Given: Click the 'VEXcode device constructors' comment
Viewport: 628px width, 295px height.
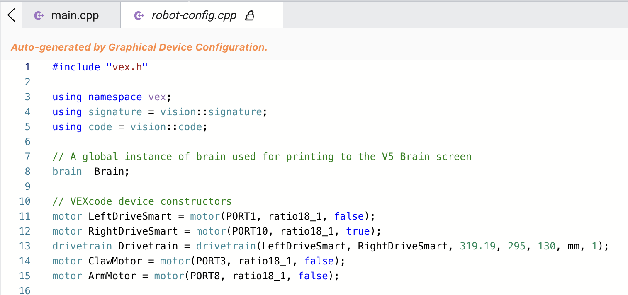Looking at the screenshot, I should (142, 201).
